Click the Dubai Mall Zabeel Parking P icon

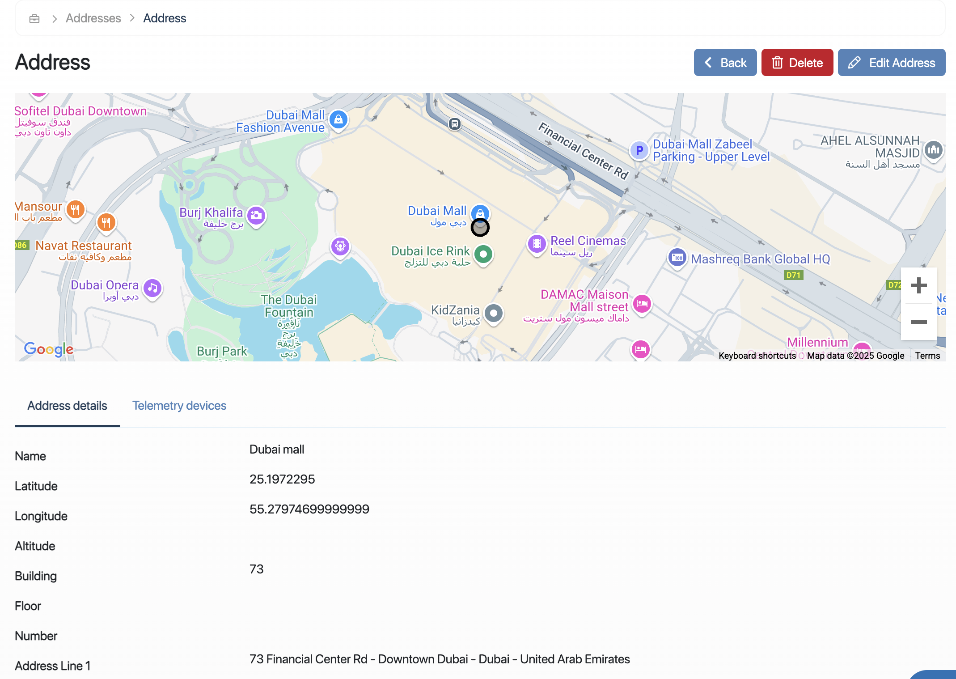click(639, 150)
